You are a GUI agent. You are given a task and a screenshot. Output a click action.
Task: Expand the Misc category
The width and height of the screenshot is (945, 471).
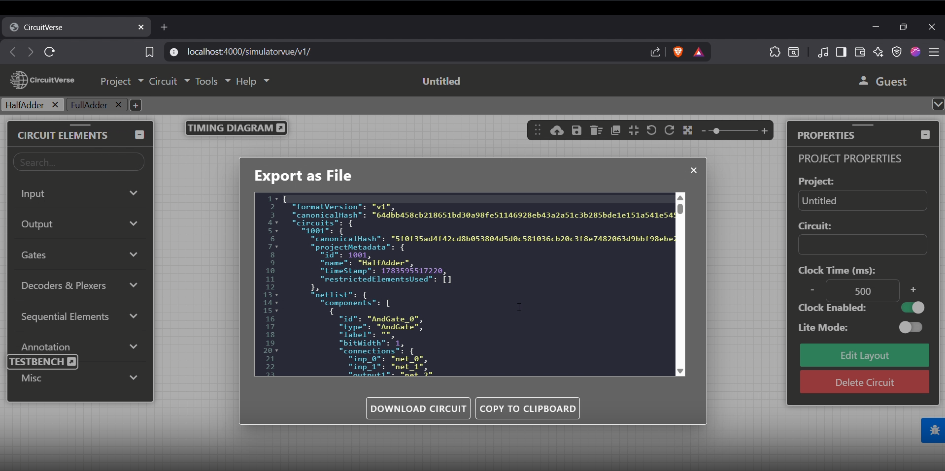tap(80, 378)
